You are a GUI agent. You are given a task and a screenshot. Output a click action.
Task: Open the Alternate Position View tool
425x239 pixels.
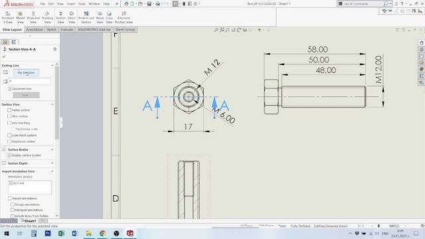click(x=124, y=17)
